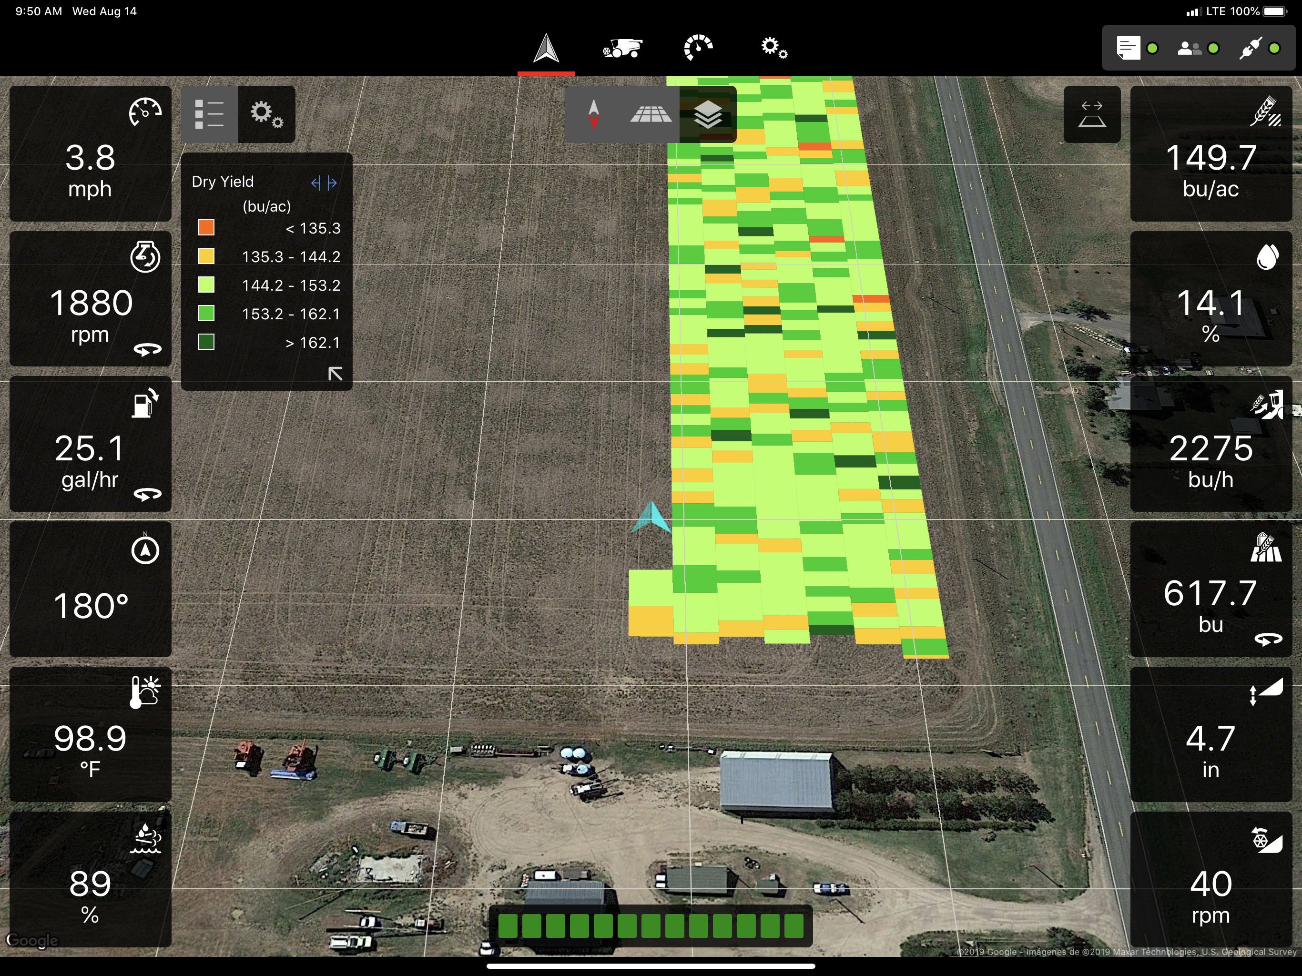Tap the reel speed icon

pos(1267,839)
